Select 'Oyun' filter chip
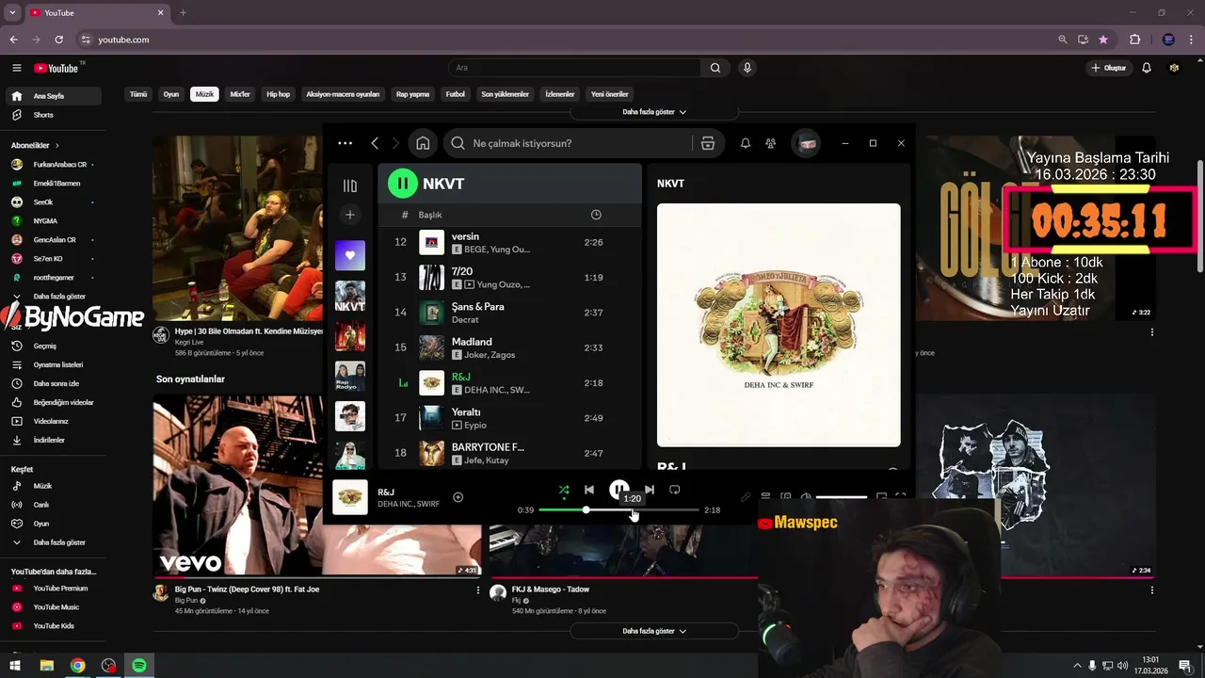The height and width of the screenshot is (678, 1205). pyautogui.click(x=171, y=94)
